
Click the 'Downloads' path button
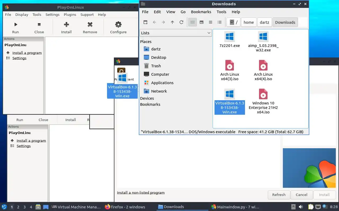click(285, 22)
